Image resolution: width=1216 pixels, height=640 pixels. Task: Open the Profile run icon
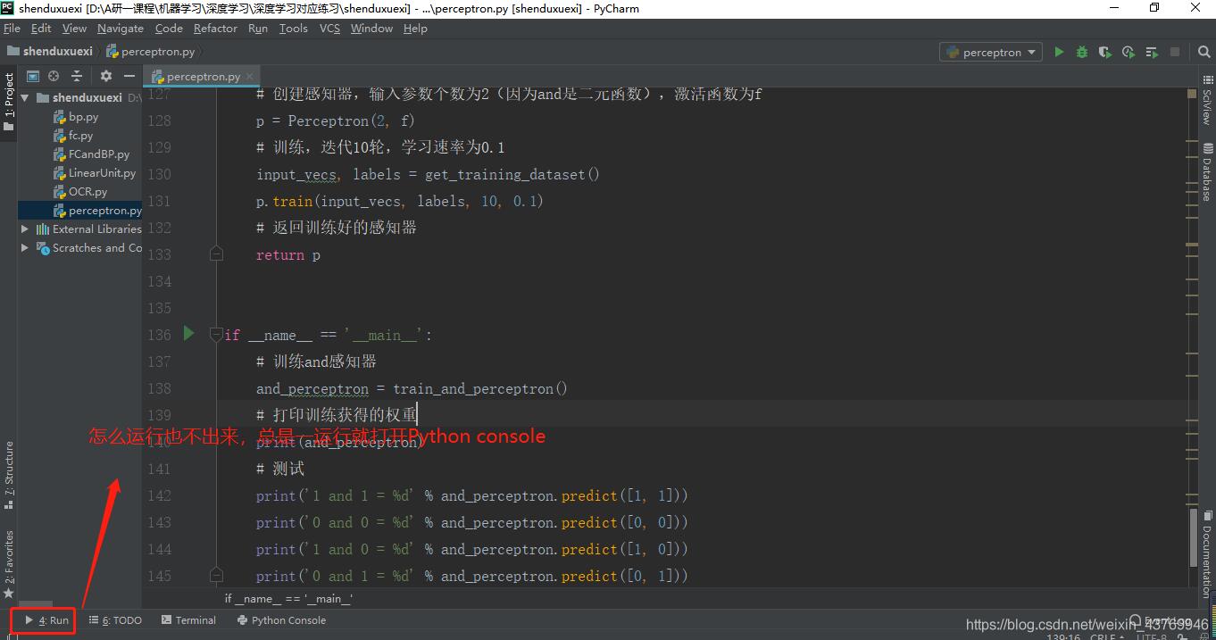1128,52
